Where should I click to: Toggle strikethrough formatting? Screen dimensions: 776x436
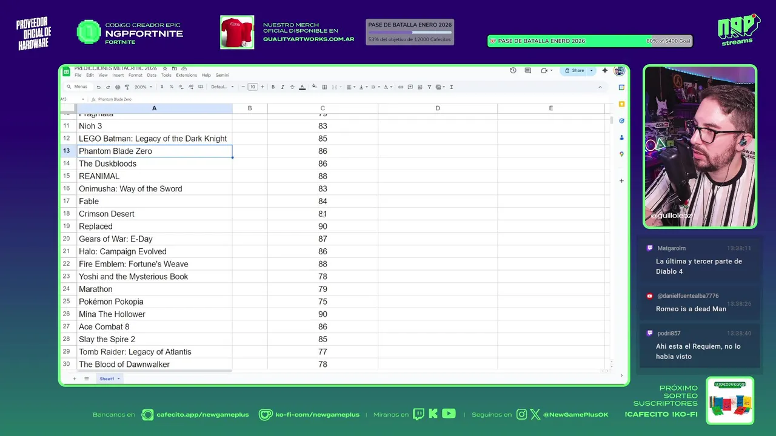coord(292,87)
